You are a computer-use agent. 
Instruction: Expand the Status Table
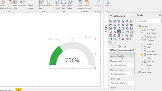137,72
